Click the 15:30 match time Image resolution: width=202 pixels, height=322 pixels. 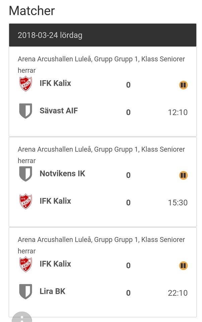pos(178,203)
